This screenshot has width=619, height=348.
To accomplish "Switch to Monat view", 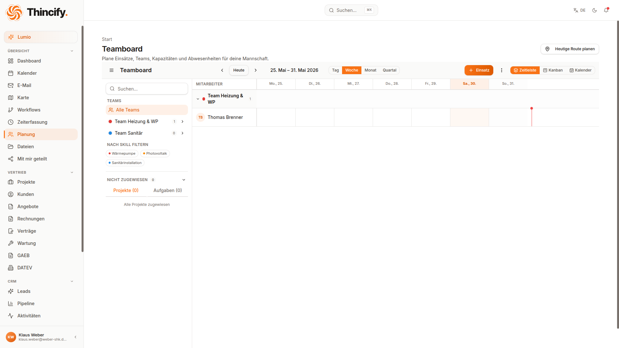I will tap(370, 70).
